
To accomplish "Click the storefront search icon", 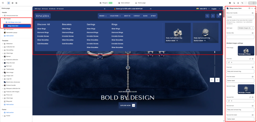I will [x=207, y=16].
